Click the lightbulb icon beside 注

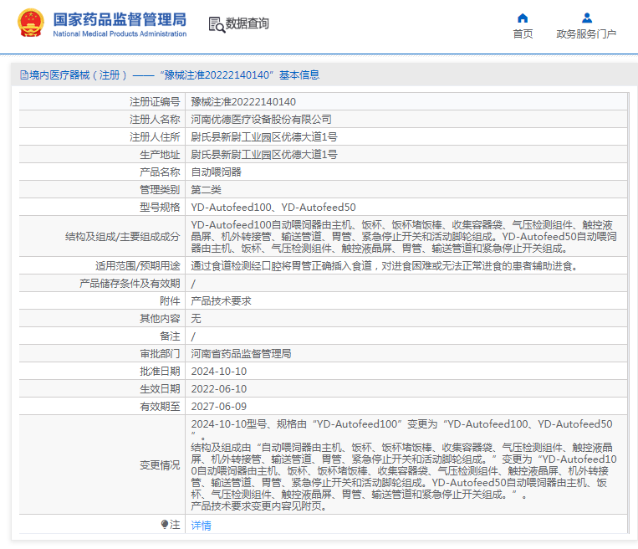pyautogui.click(x=165, y=524)
